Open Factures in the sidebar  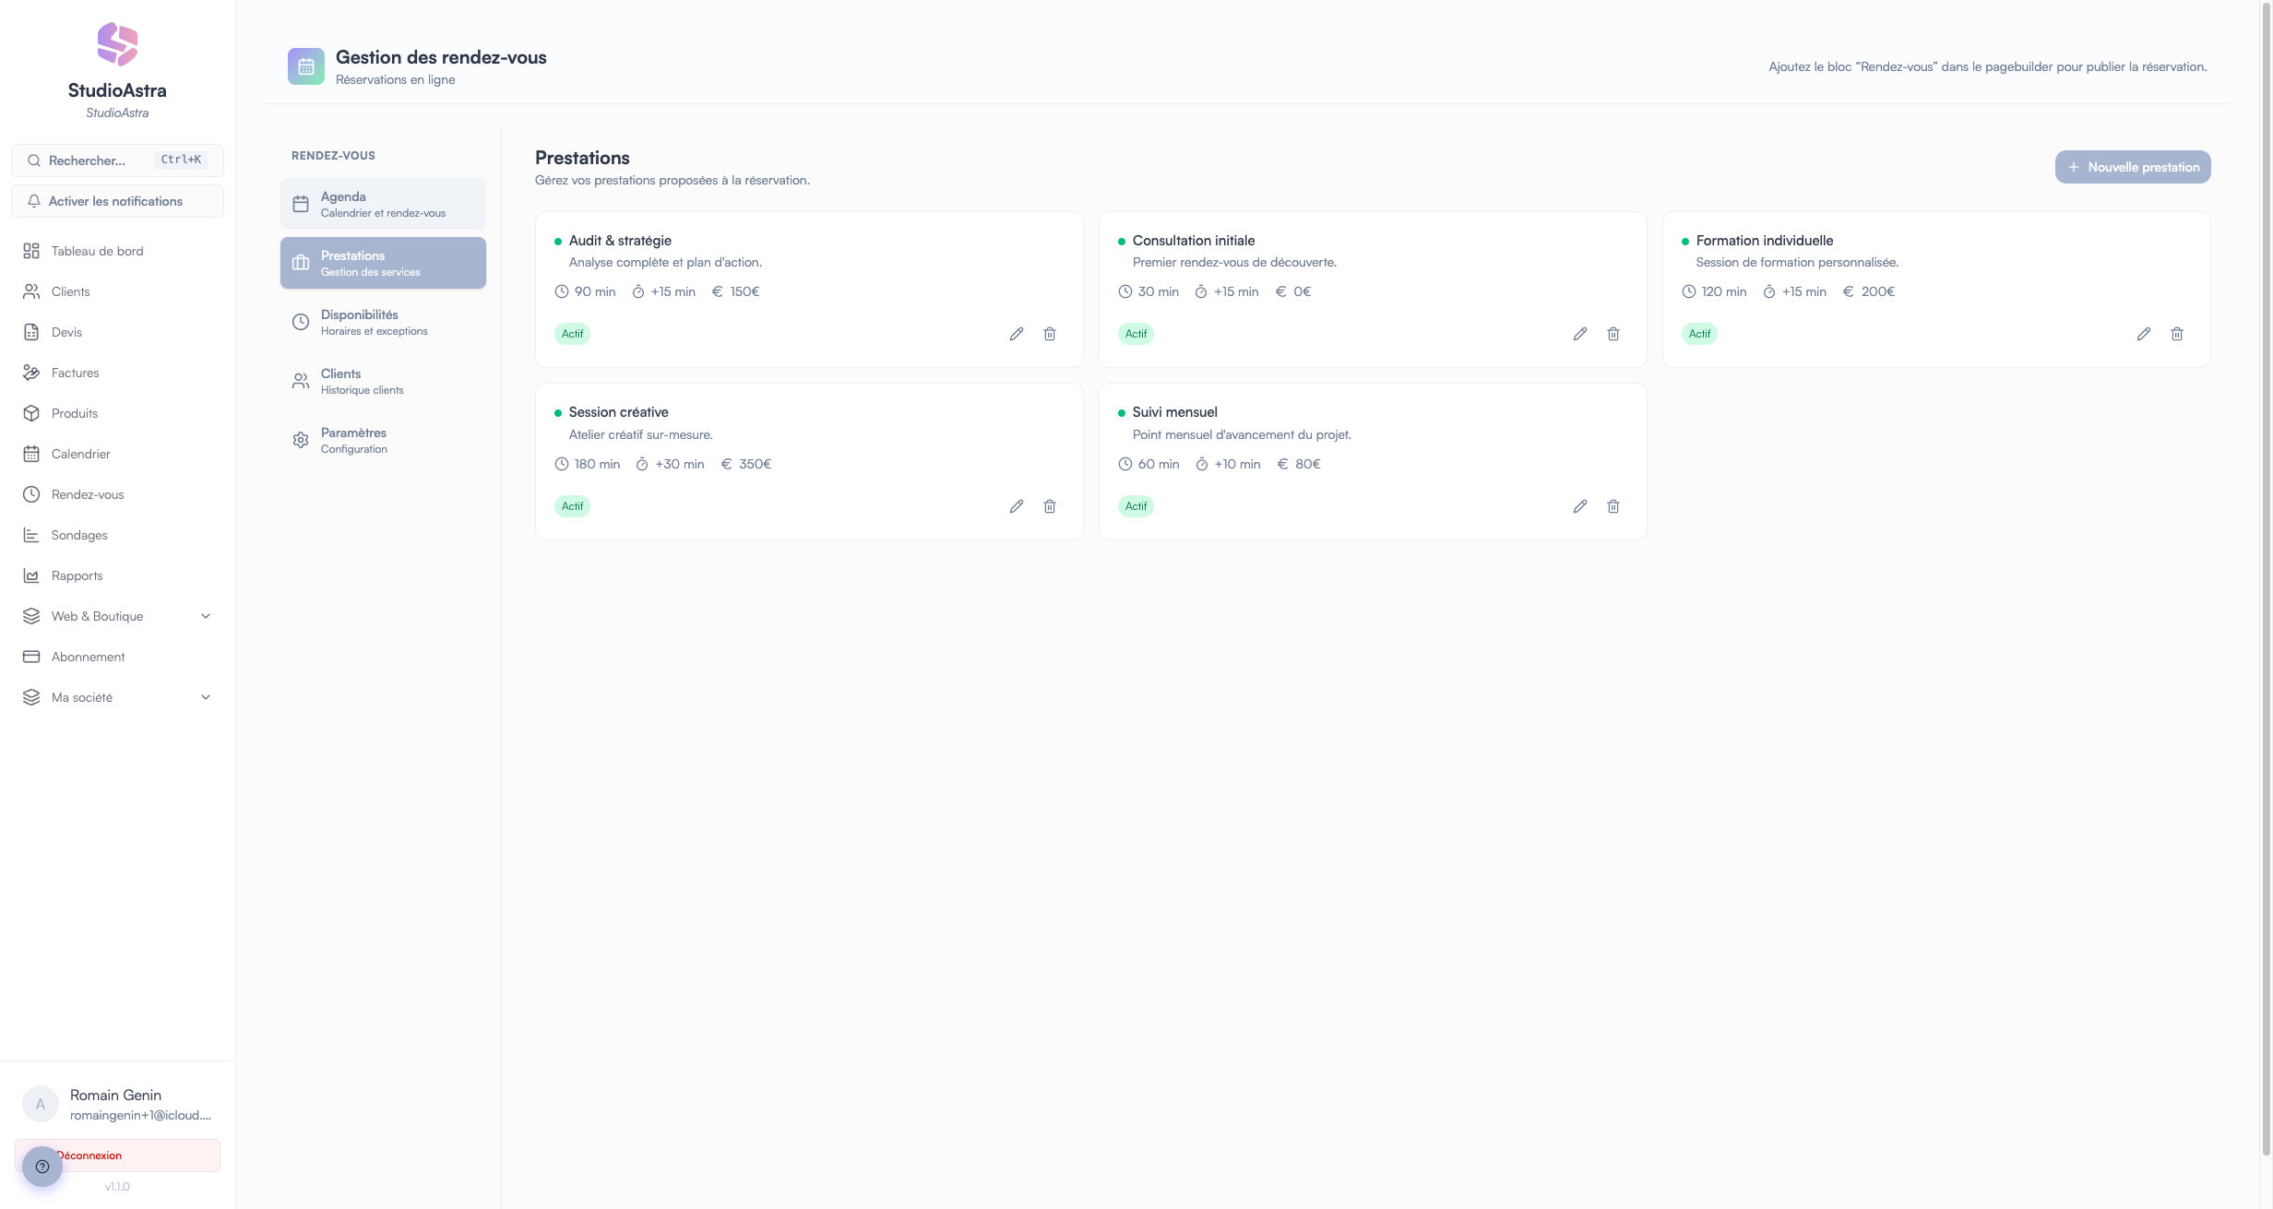click(x=75, y=373)
